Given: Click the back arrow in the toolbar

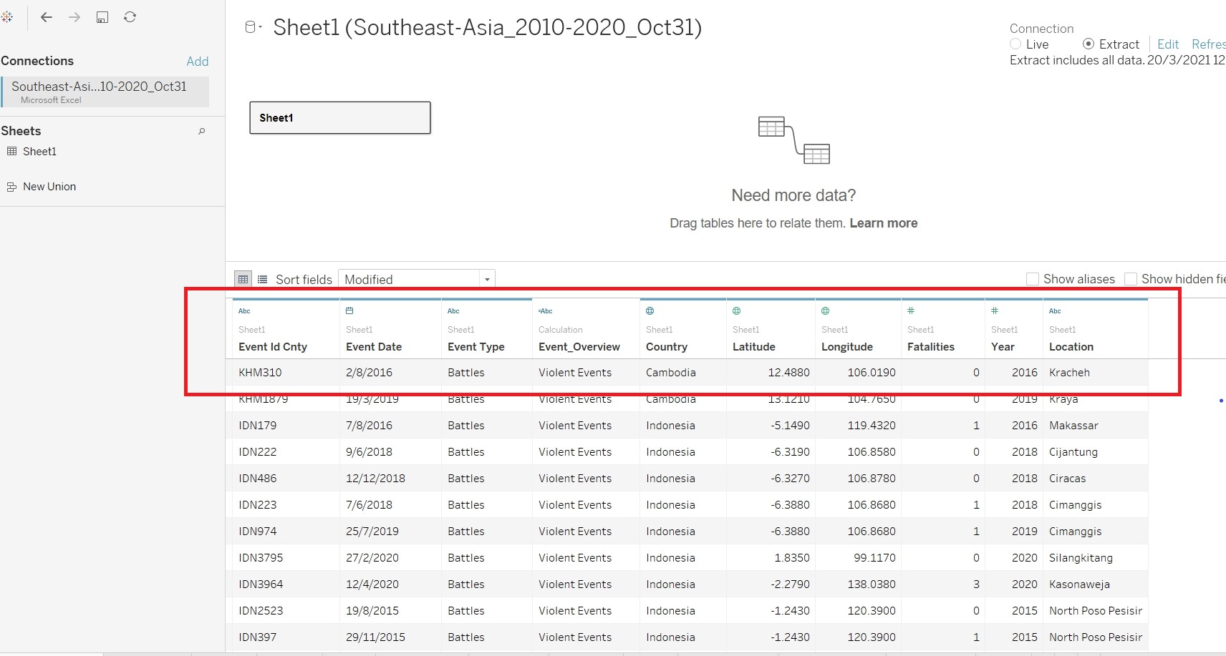Looking at the screenshot, I should [x=47, y=17].
